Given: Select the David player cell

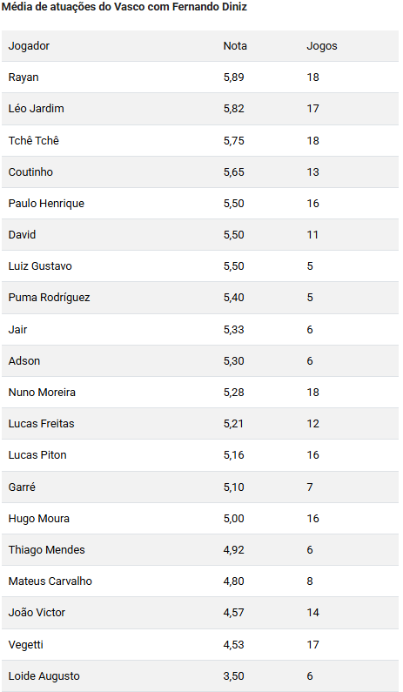Looking at the screenshot, I should pyautogui.click(x=22, y=235).
